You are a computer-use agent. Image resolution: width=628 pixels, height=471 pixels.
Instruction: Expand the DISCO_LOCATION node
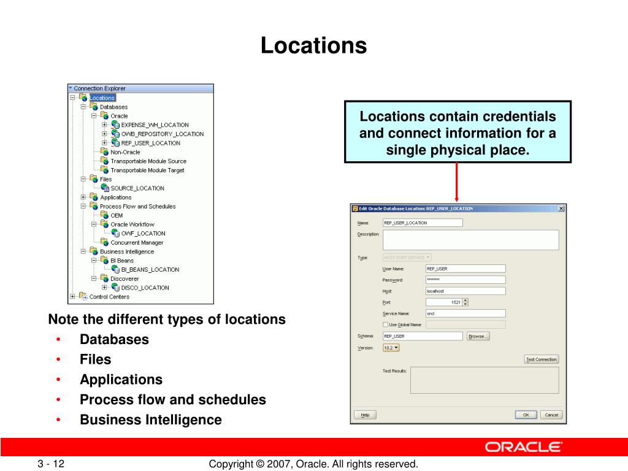tap(104, 287)
